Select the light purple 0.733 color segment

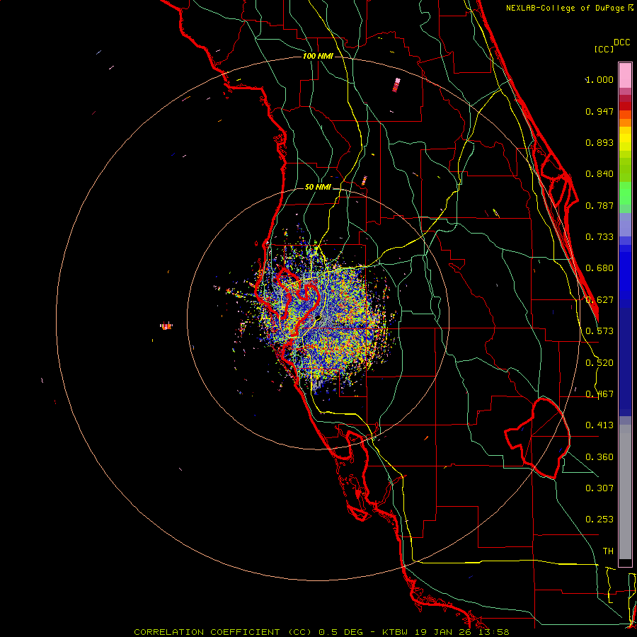point(625,225)
